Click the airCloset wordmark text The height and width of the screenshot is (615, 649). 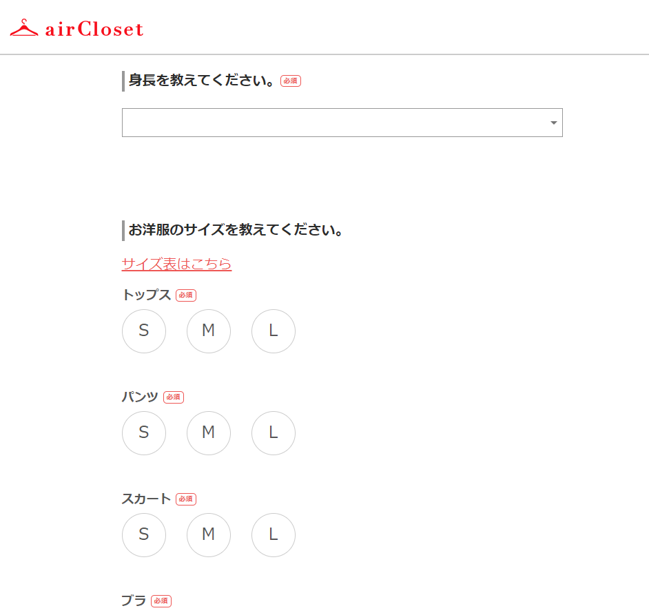point(94,29)
